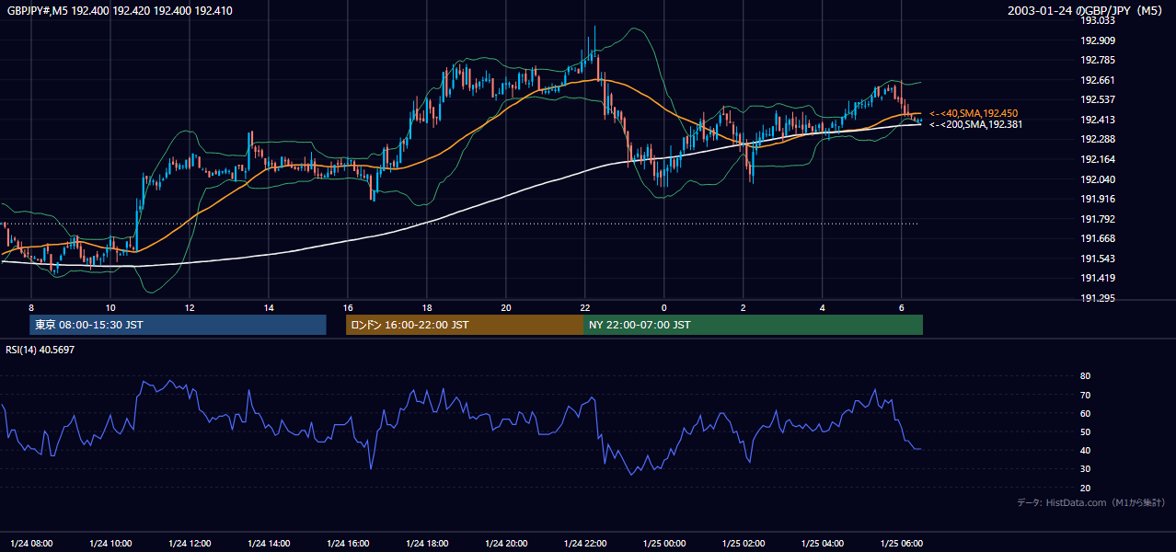Click the 1/24 08:00 time label
The width and height of the screenshot is (1176, 552).
point(31,543)
